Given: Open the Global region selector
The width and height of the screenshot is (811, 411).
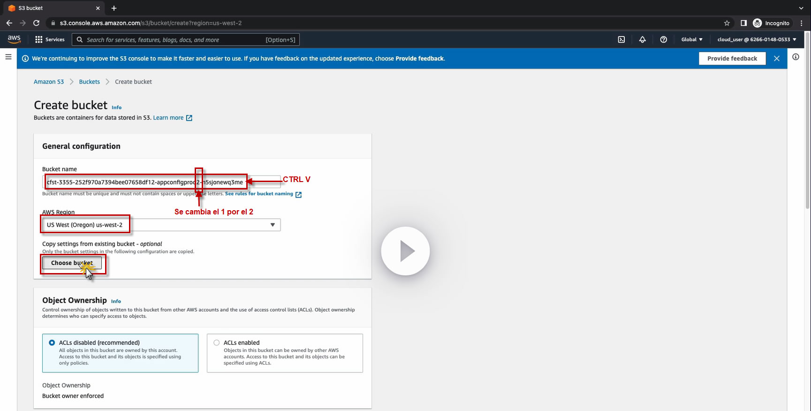Looking at the screenshot, I should (692, 39).
